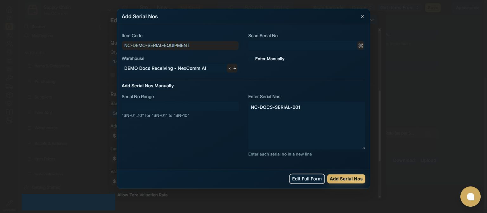Click the wrench tools icon in the left rail

pos(9,78)
